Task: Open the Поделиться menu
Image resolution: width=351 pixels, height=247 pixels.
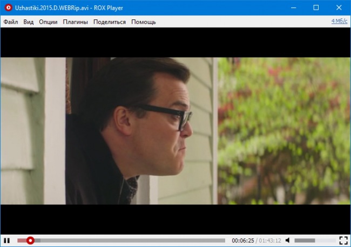Action: pyautogui.click(x=110, y=22)
